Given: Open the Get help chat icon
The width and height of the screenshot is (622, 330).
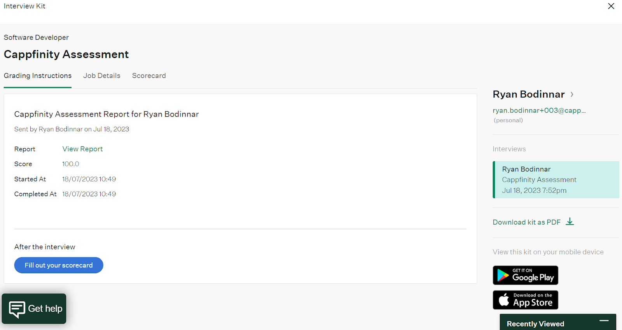Looking at the screenshot, I should pyautogui.click(x=17, y=309).
